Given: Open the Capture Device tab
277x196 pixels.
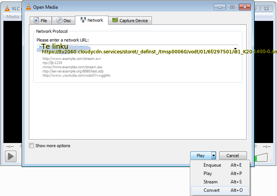Looking at the screenshot, I should pos(130,21).
